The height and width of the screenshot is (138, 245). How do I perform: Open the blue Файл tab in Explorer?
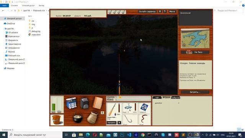click(4, 5)
